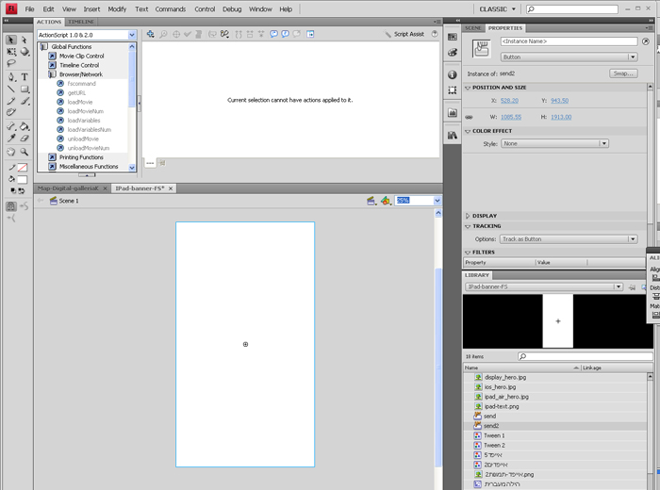Expand the Display section

tap(485, 216)
